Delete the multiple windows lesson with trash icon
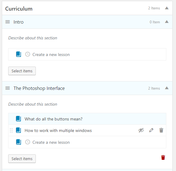This screenshot has width=176, height=171. click(x=161, y=130)
